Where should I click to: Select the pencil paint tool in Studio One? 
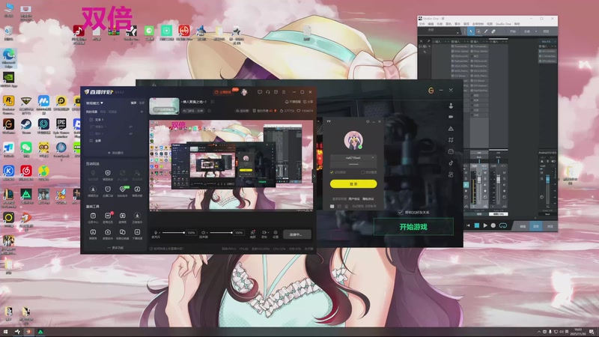tap(485, 31)
